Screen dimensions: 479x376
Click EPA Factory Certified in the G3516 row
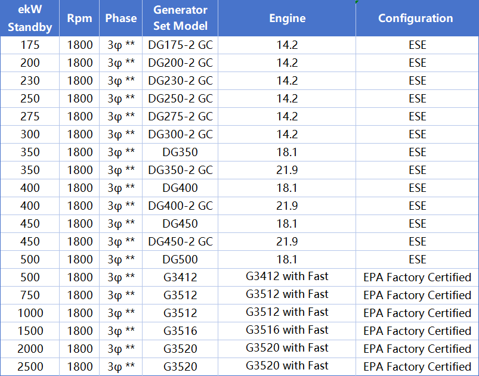[418, 331]
